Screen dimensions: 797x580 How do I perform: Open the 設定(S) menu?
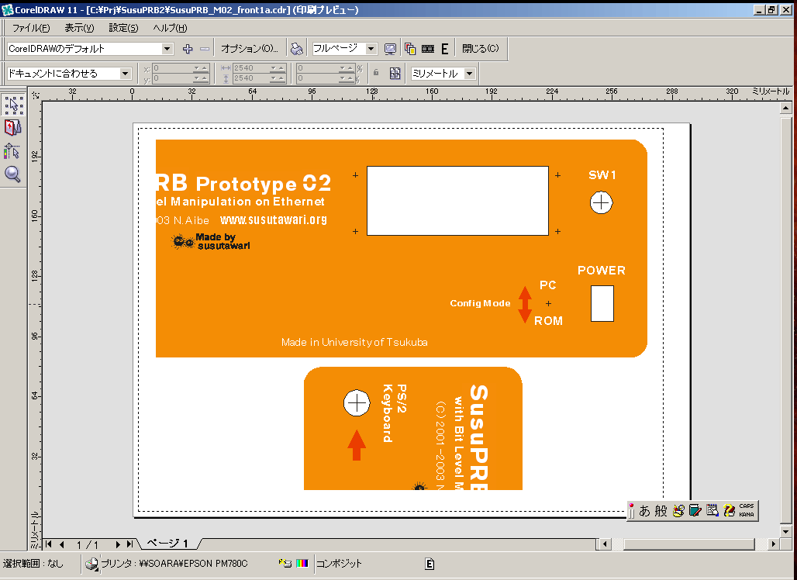(x=123, y=27)
